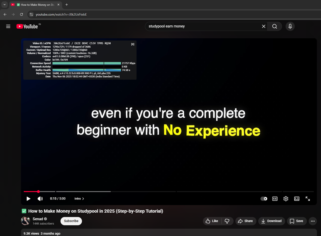This screenshot has width=321, height=236.
Task: Like the video
Action: click(x=212, y=221)
